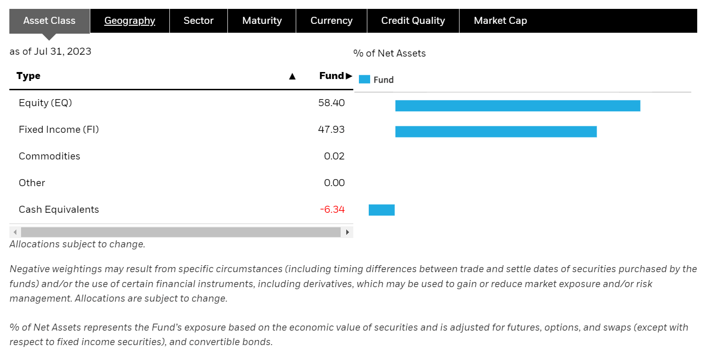This screenshot has height=354, width=715.
Task: View the Currency allocation tab
Action: (331, 21)
